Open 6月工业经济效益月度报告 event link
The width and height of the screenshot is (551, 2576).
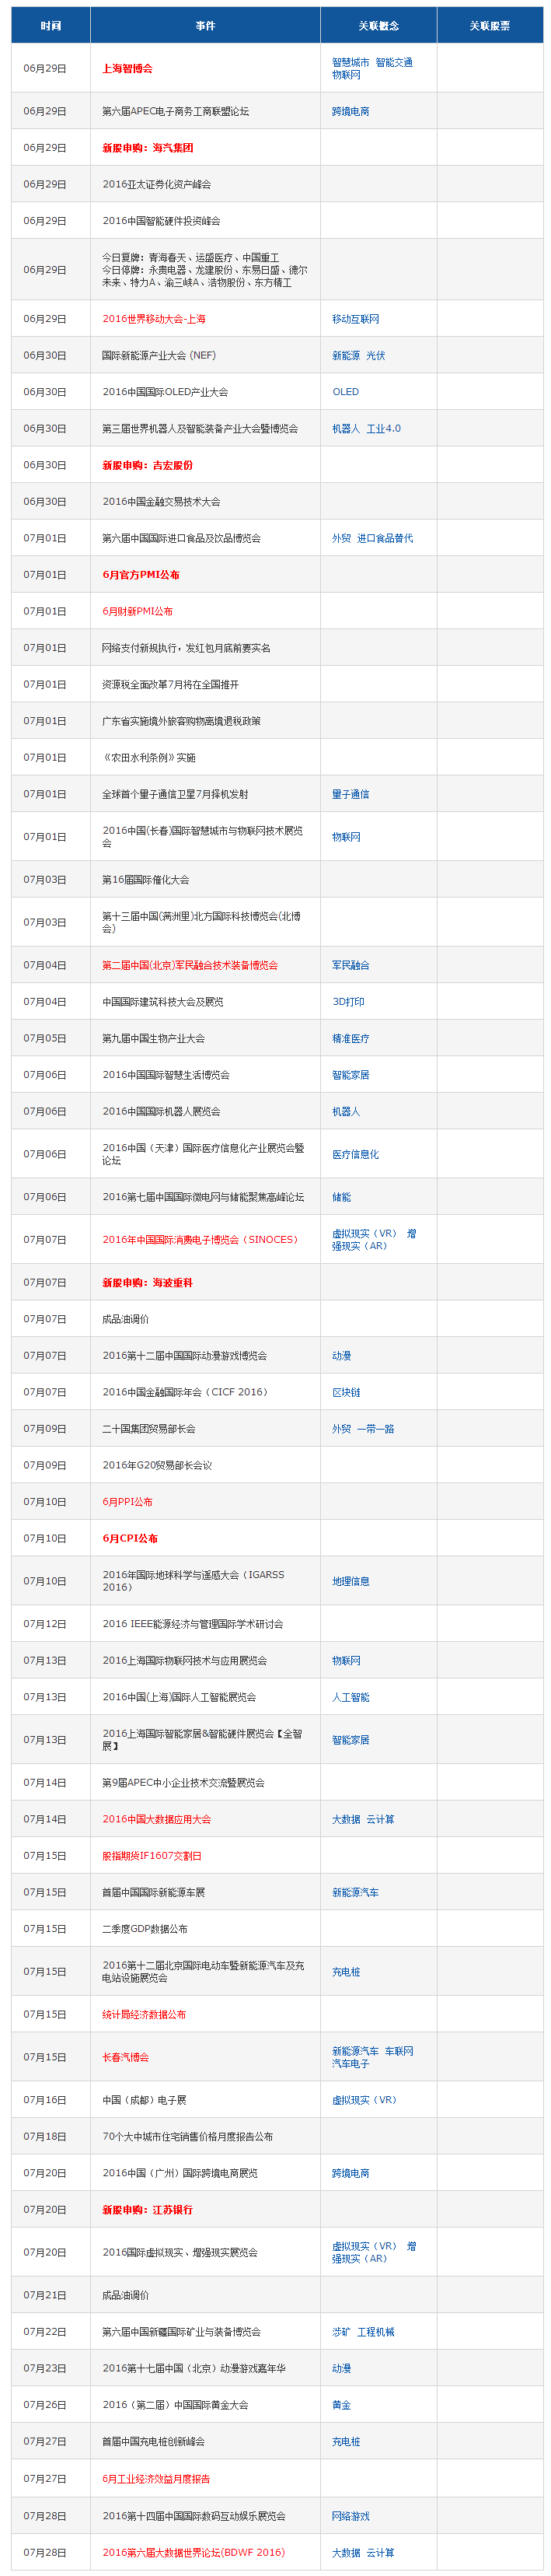(x=156, y=2478)
